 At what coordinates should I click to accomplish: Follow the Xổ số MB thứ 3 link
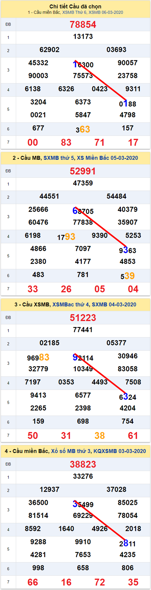pos(71,451)
